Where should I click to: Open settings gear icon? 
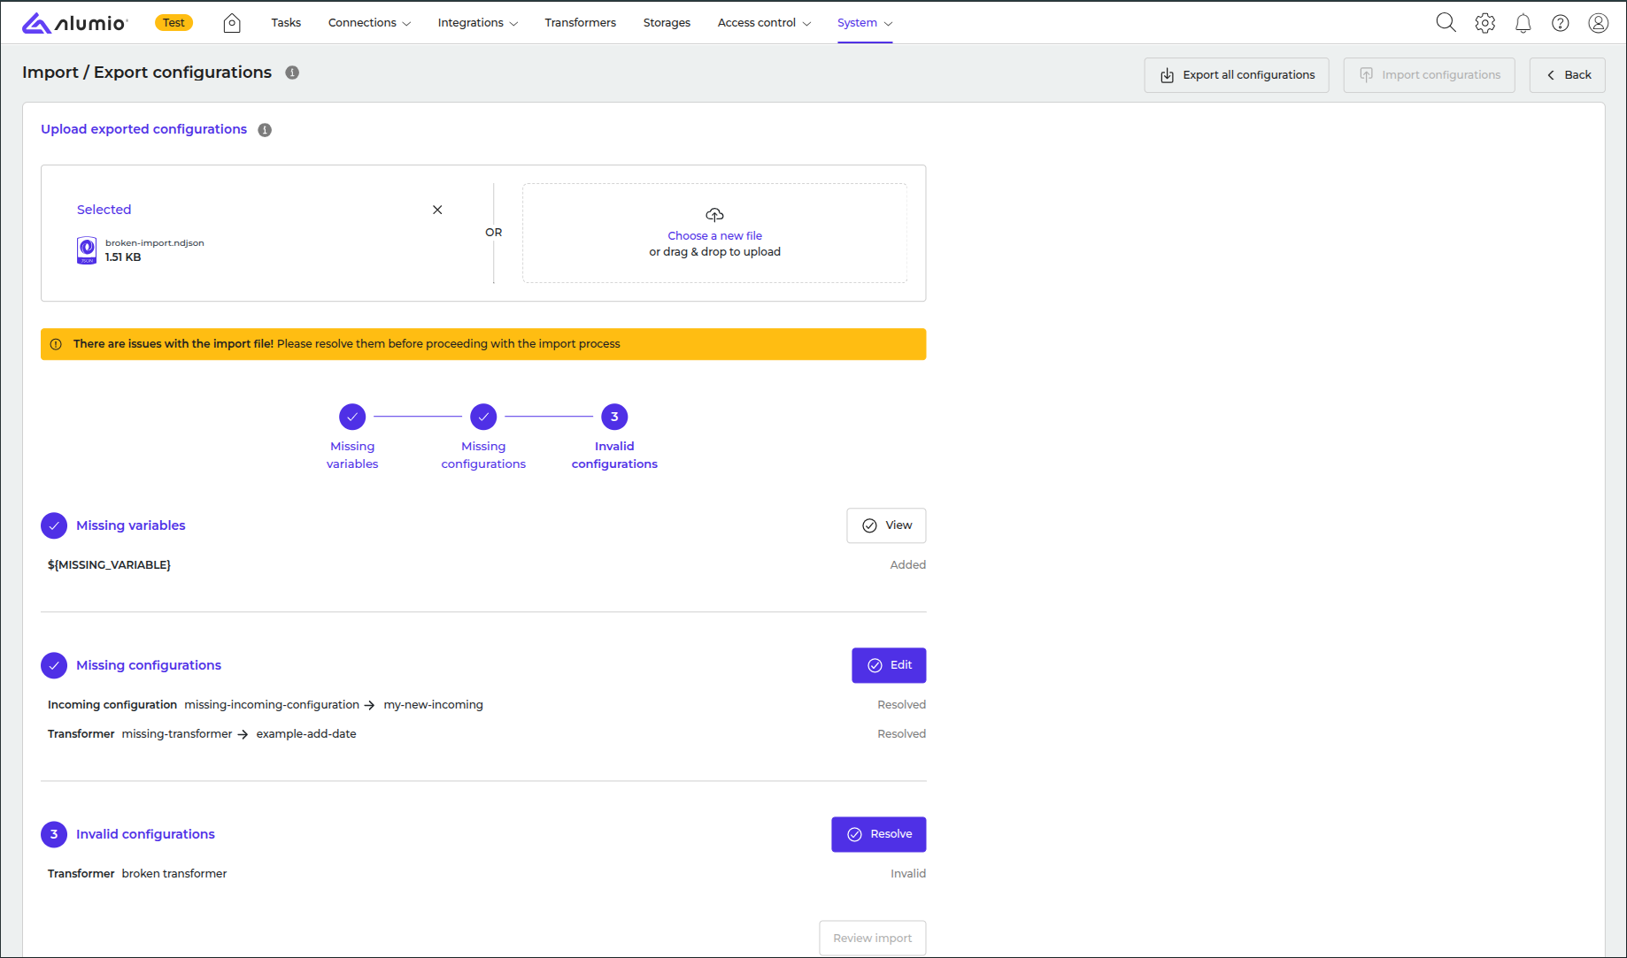(1484, 23)
